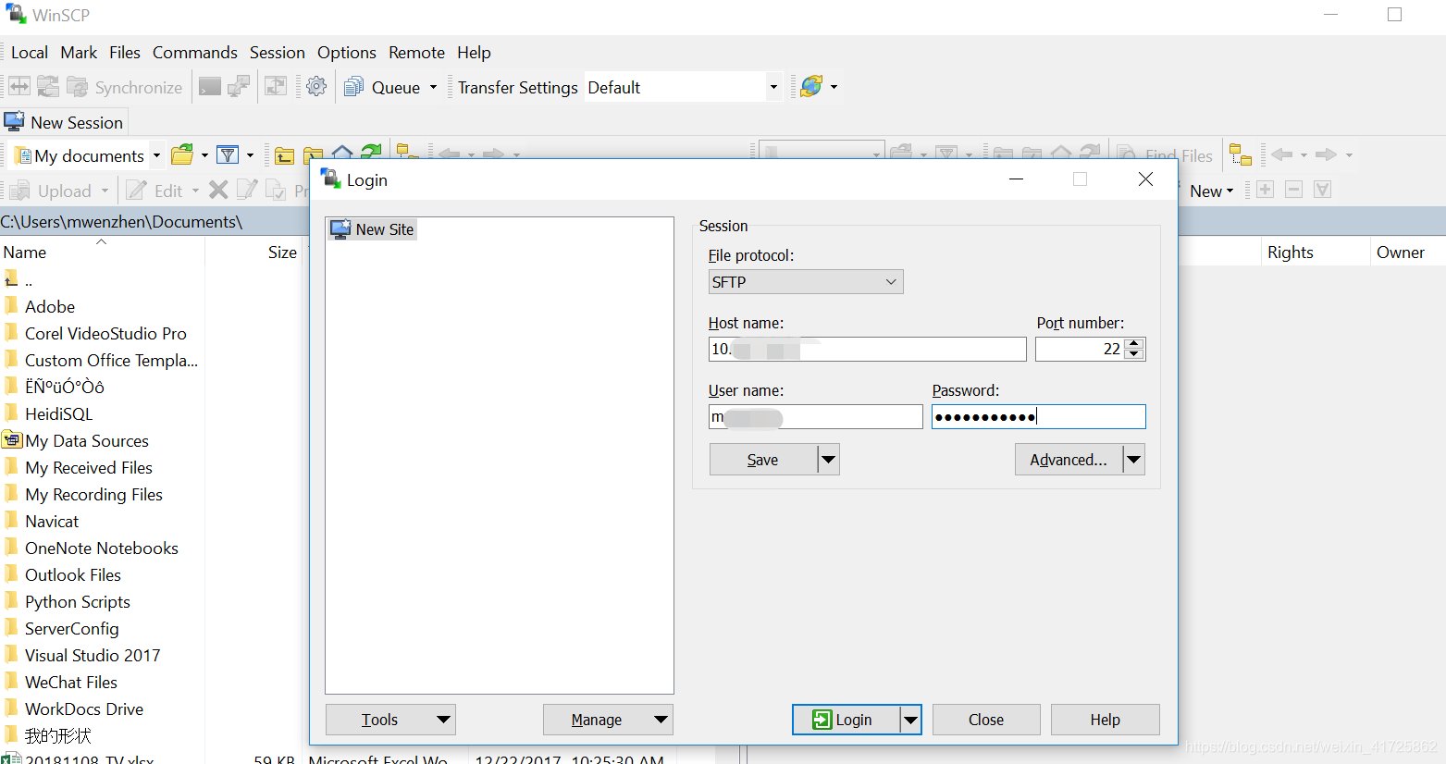
Task: Sort by the Owner column header
Action: 1406,252
